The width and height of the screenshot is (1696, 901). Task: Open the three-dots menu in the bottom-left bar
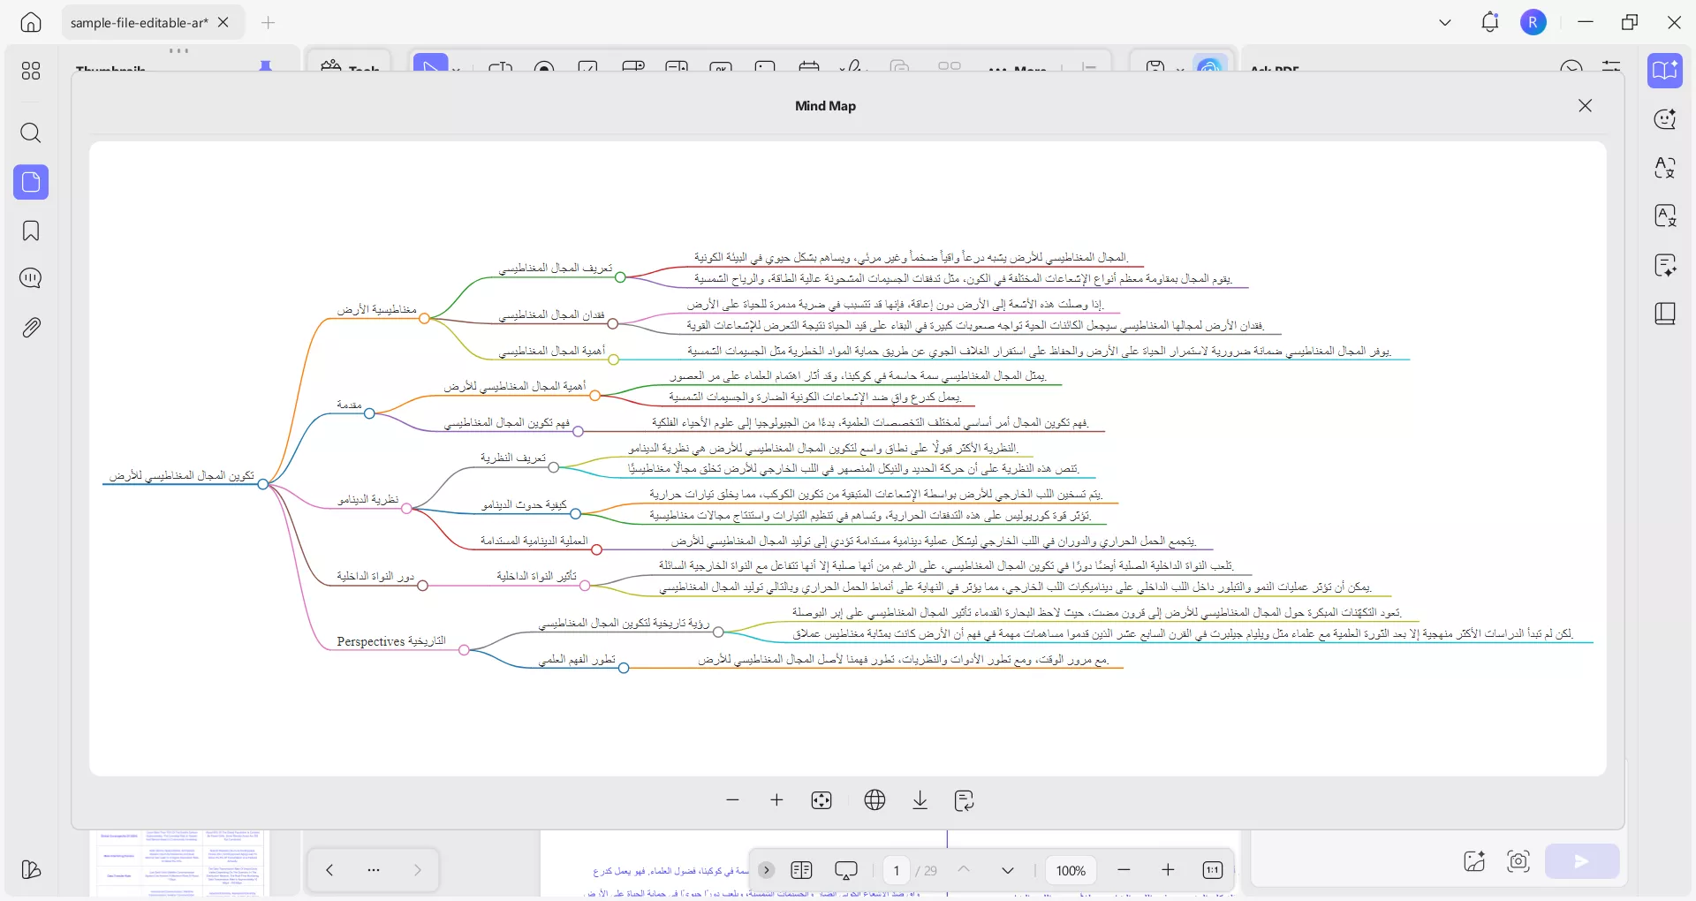[x=374, y=870]
